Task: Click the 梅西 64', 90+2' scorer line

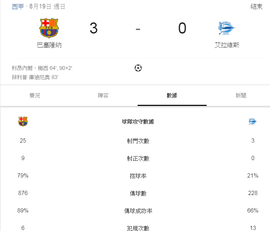Action: click(42, 68)
